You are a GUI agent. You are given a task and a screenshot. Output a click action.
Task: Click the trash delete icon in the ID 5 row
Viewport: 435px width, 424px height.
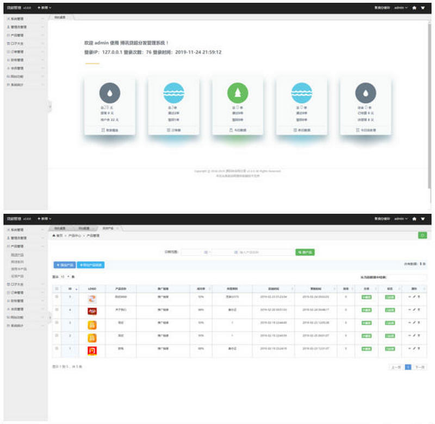419,297
